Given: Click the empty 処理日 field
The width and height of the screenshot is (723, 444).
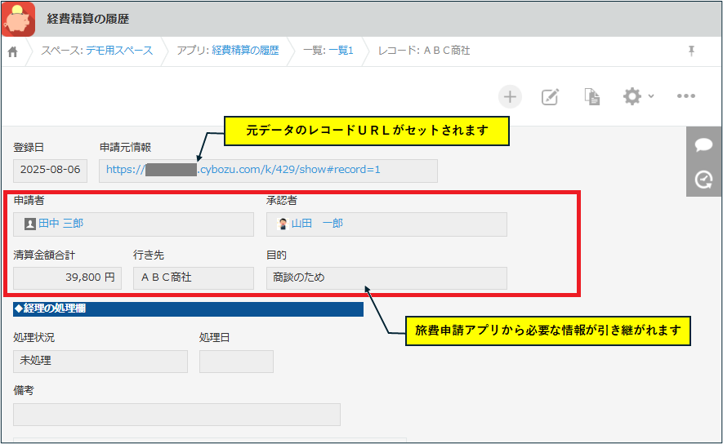Looking at the screenshot, I should 235,361.
